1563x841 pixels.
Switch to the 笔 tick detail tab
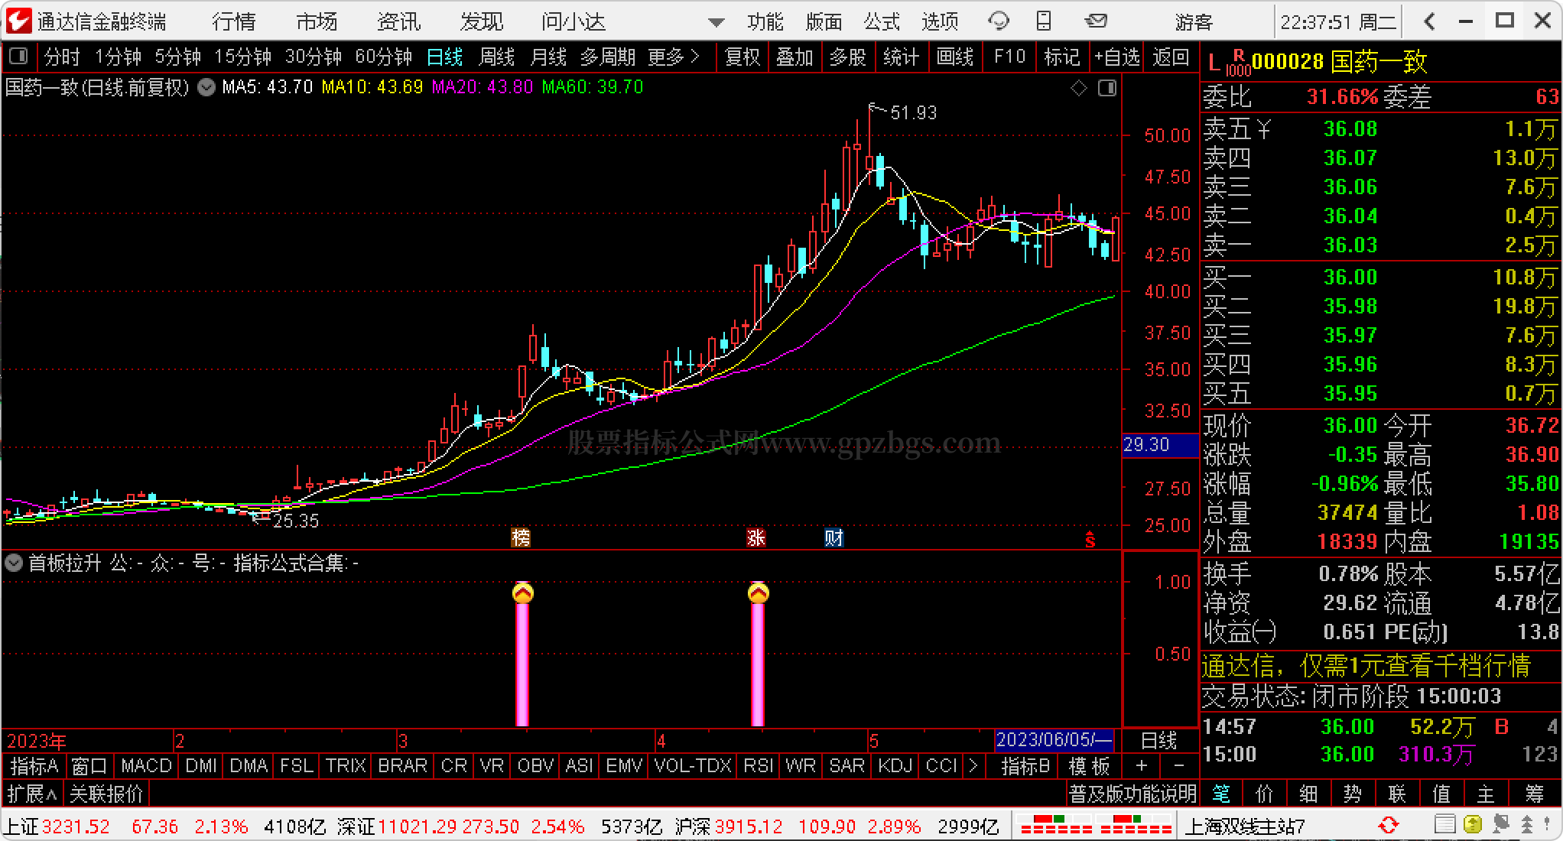click(x=1221, y=794)
